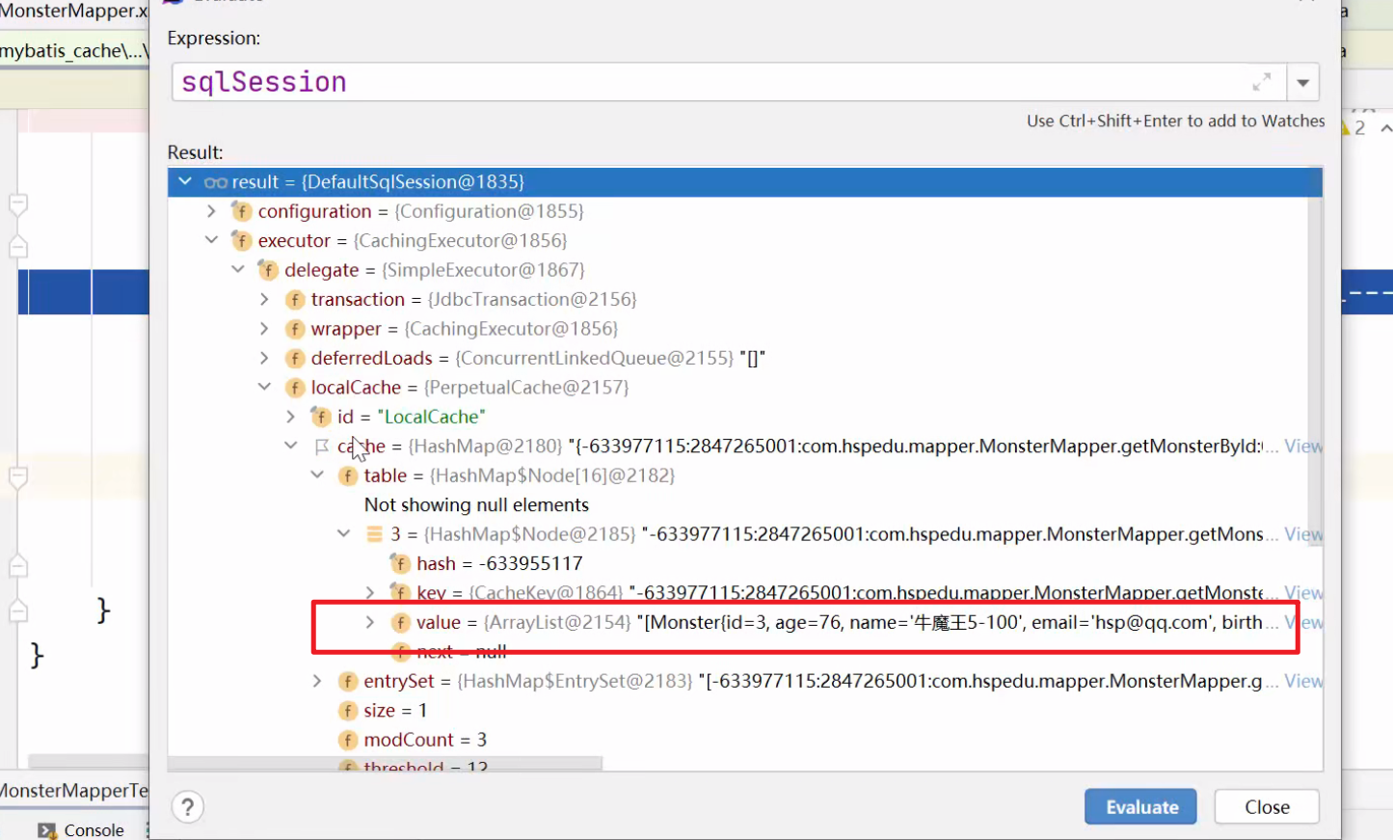The width and height of the screenshot is (1393, 840).
Task: Expand the wrapper CachingExecutor node
Action: coord(264,329)
